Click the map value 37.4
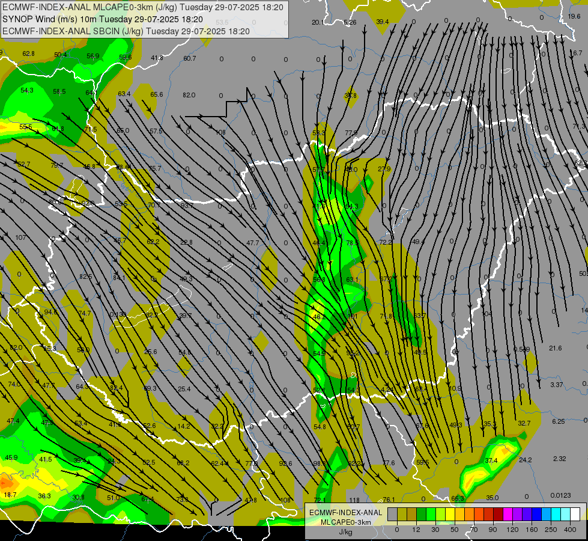This screenshot has width=588, height=541. 491,460
